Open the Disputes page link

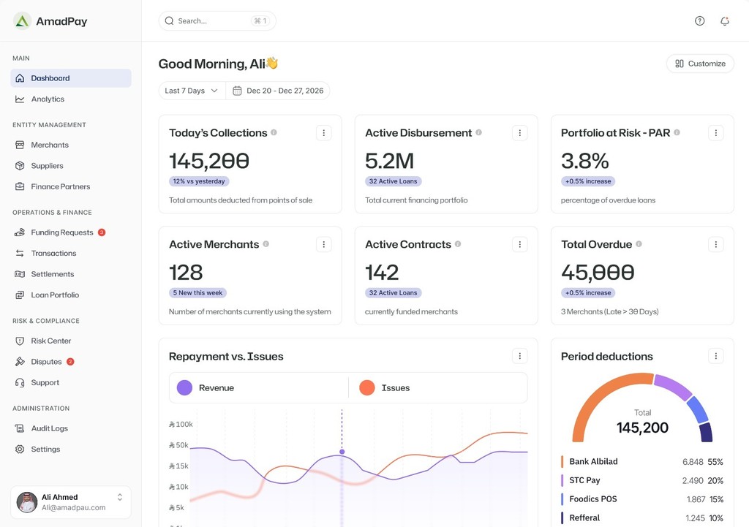tap(46, 362)
